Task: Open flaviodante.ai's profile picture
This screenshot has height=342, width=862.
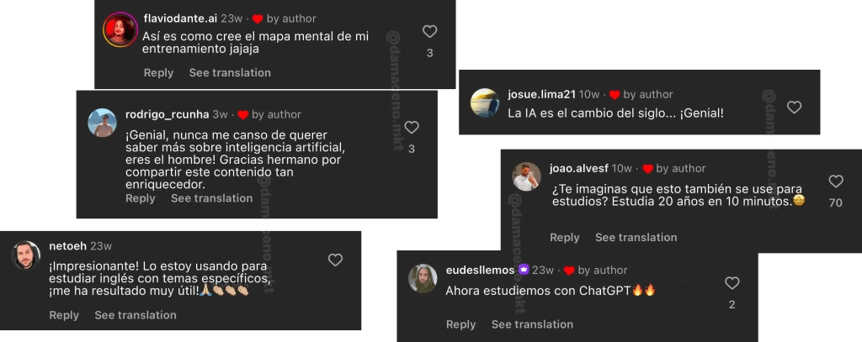Action: [x=120, y=29]
